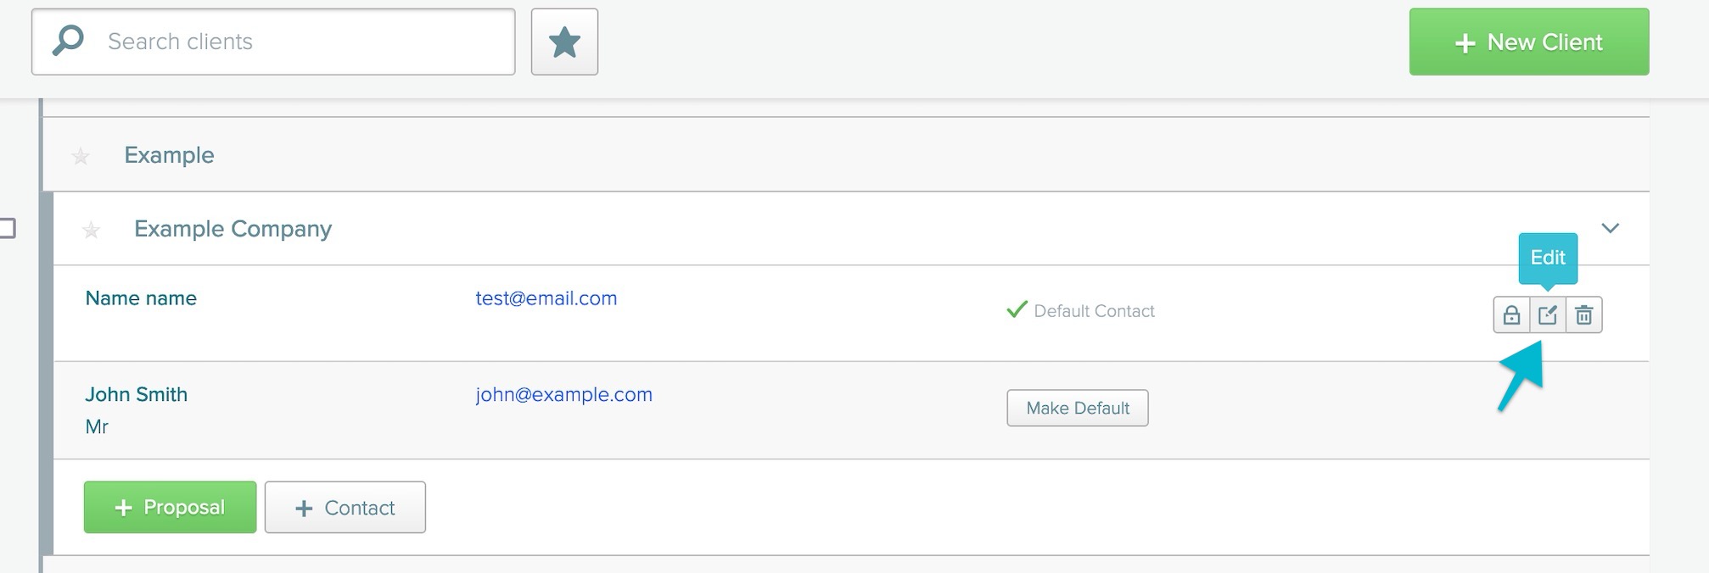Add a new Contact to Example Company
The height and width of the screenshot is (573, 1709).
coord(345,507)
